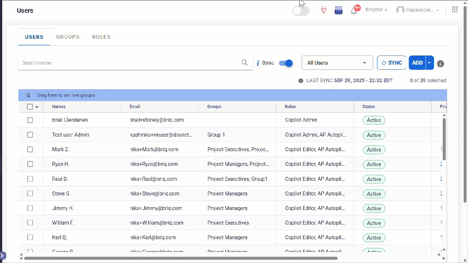Open the All Users filter dropdown

(337, 63)
